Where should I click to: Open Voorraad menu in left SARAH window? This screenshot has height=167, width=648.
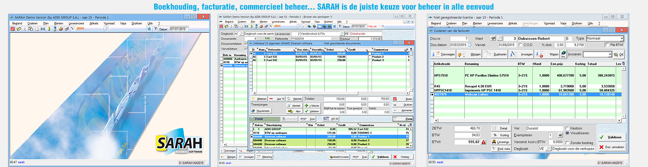tap(109, 23)
